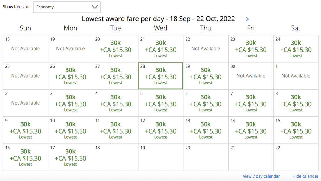Pick the 30k fare on September 21

pos(161,49)
